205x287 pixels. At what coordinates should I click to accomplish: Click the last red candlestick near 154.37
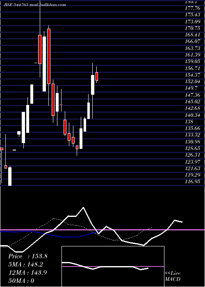tap(97, 76)
